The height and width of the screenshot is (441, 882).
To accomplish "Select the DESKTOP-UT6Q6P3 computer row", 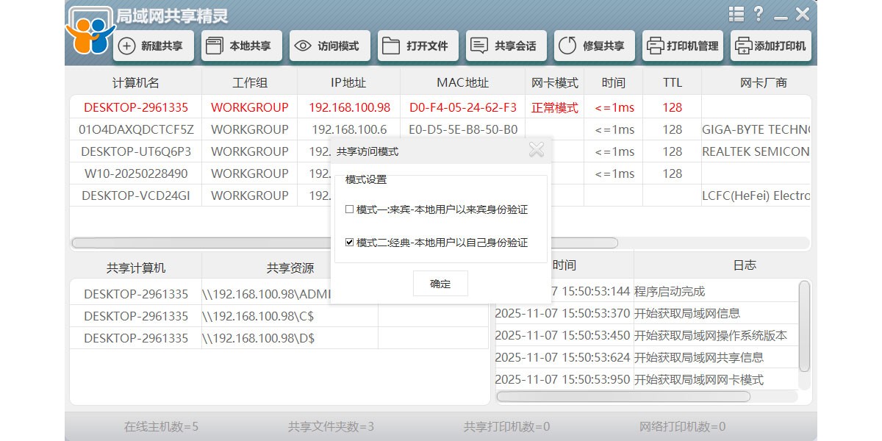I will point(136,151).
